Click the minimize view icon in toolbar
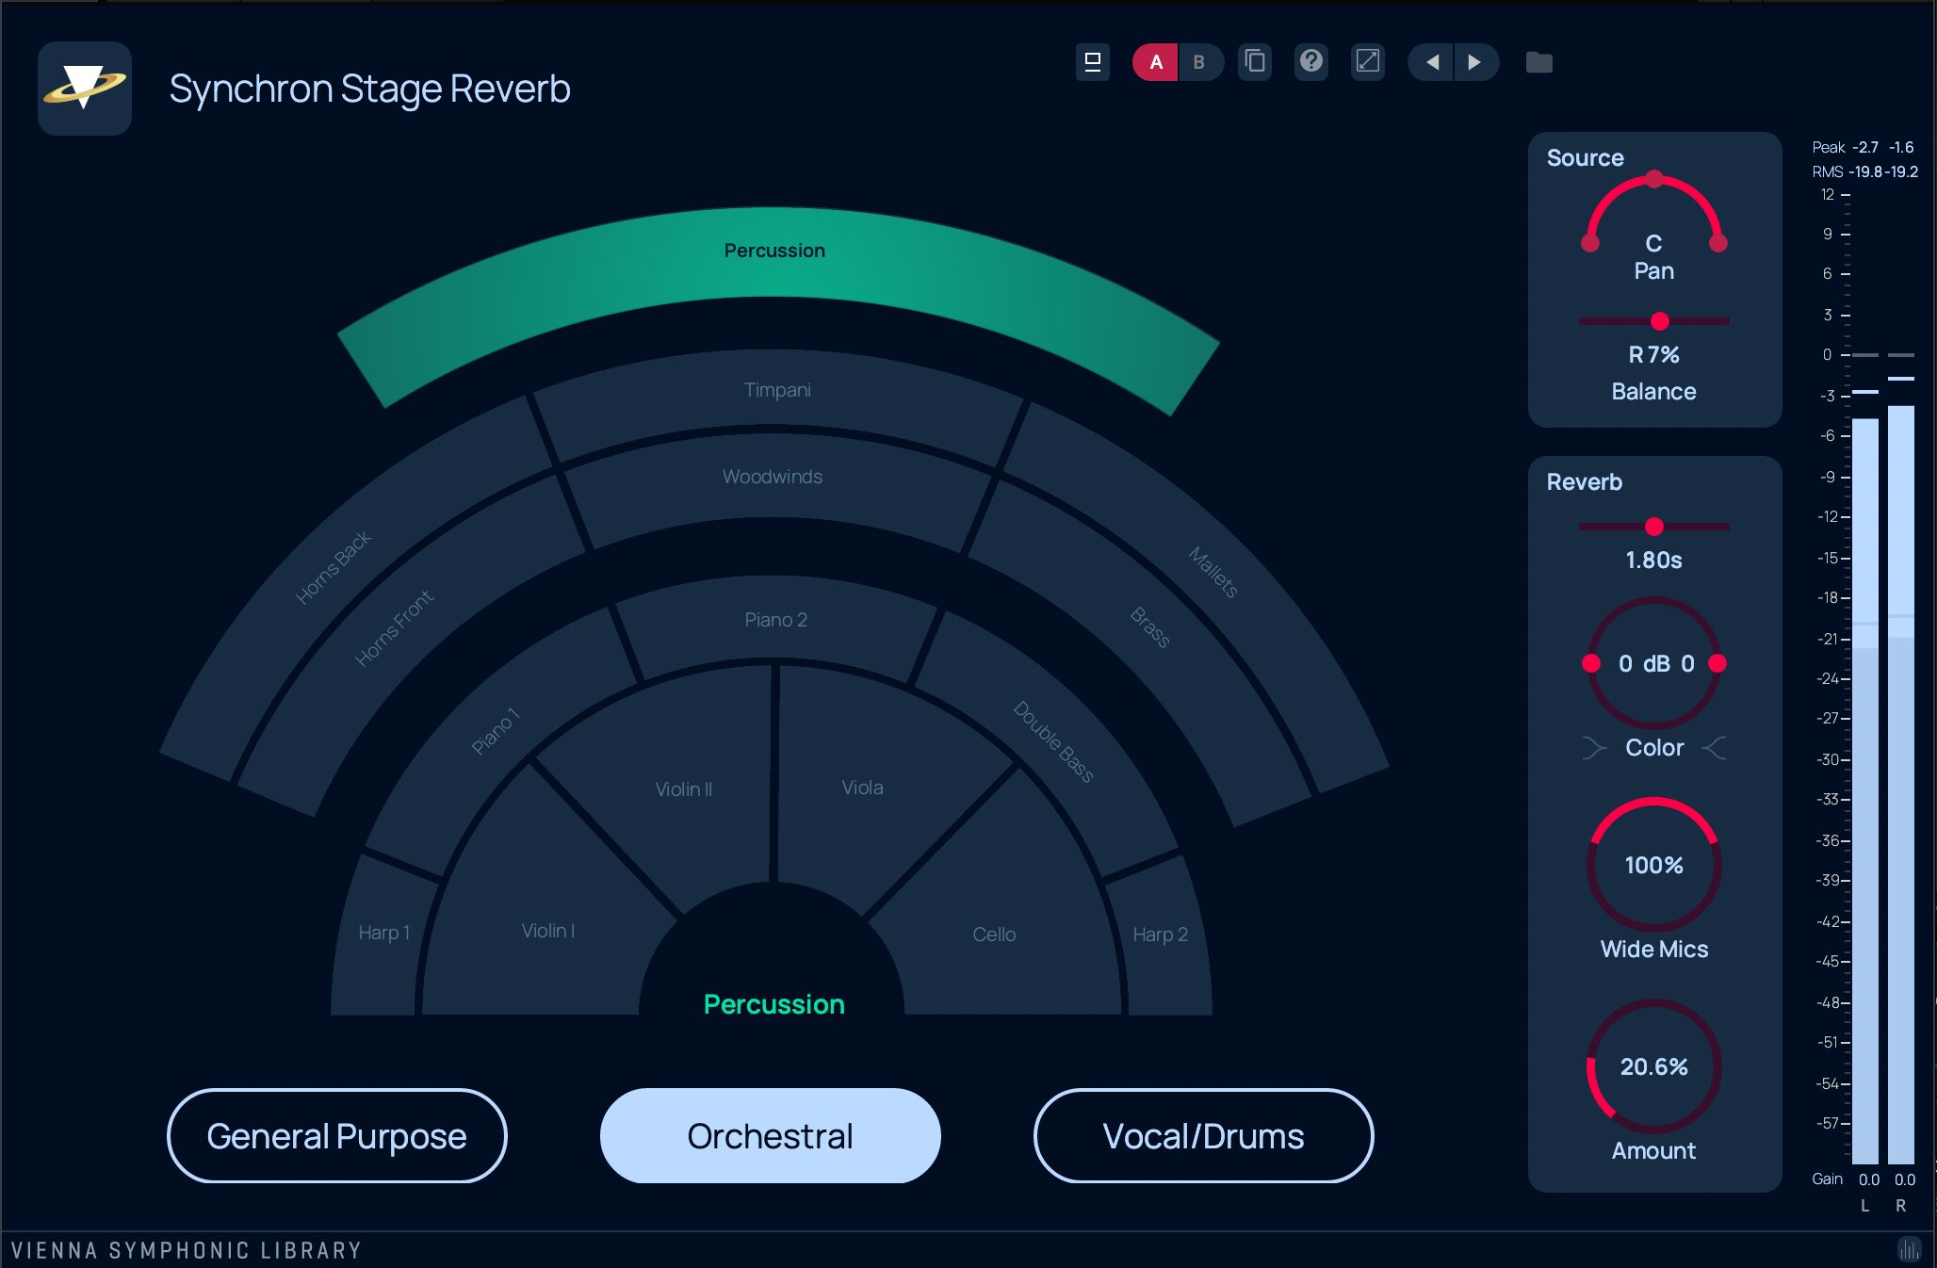The image size is (1937, 1268). (x=1093, y=62)
